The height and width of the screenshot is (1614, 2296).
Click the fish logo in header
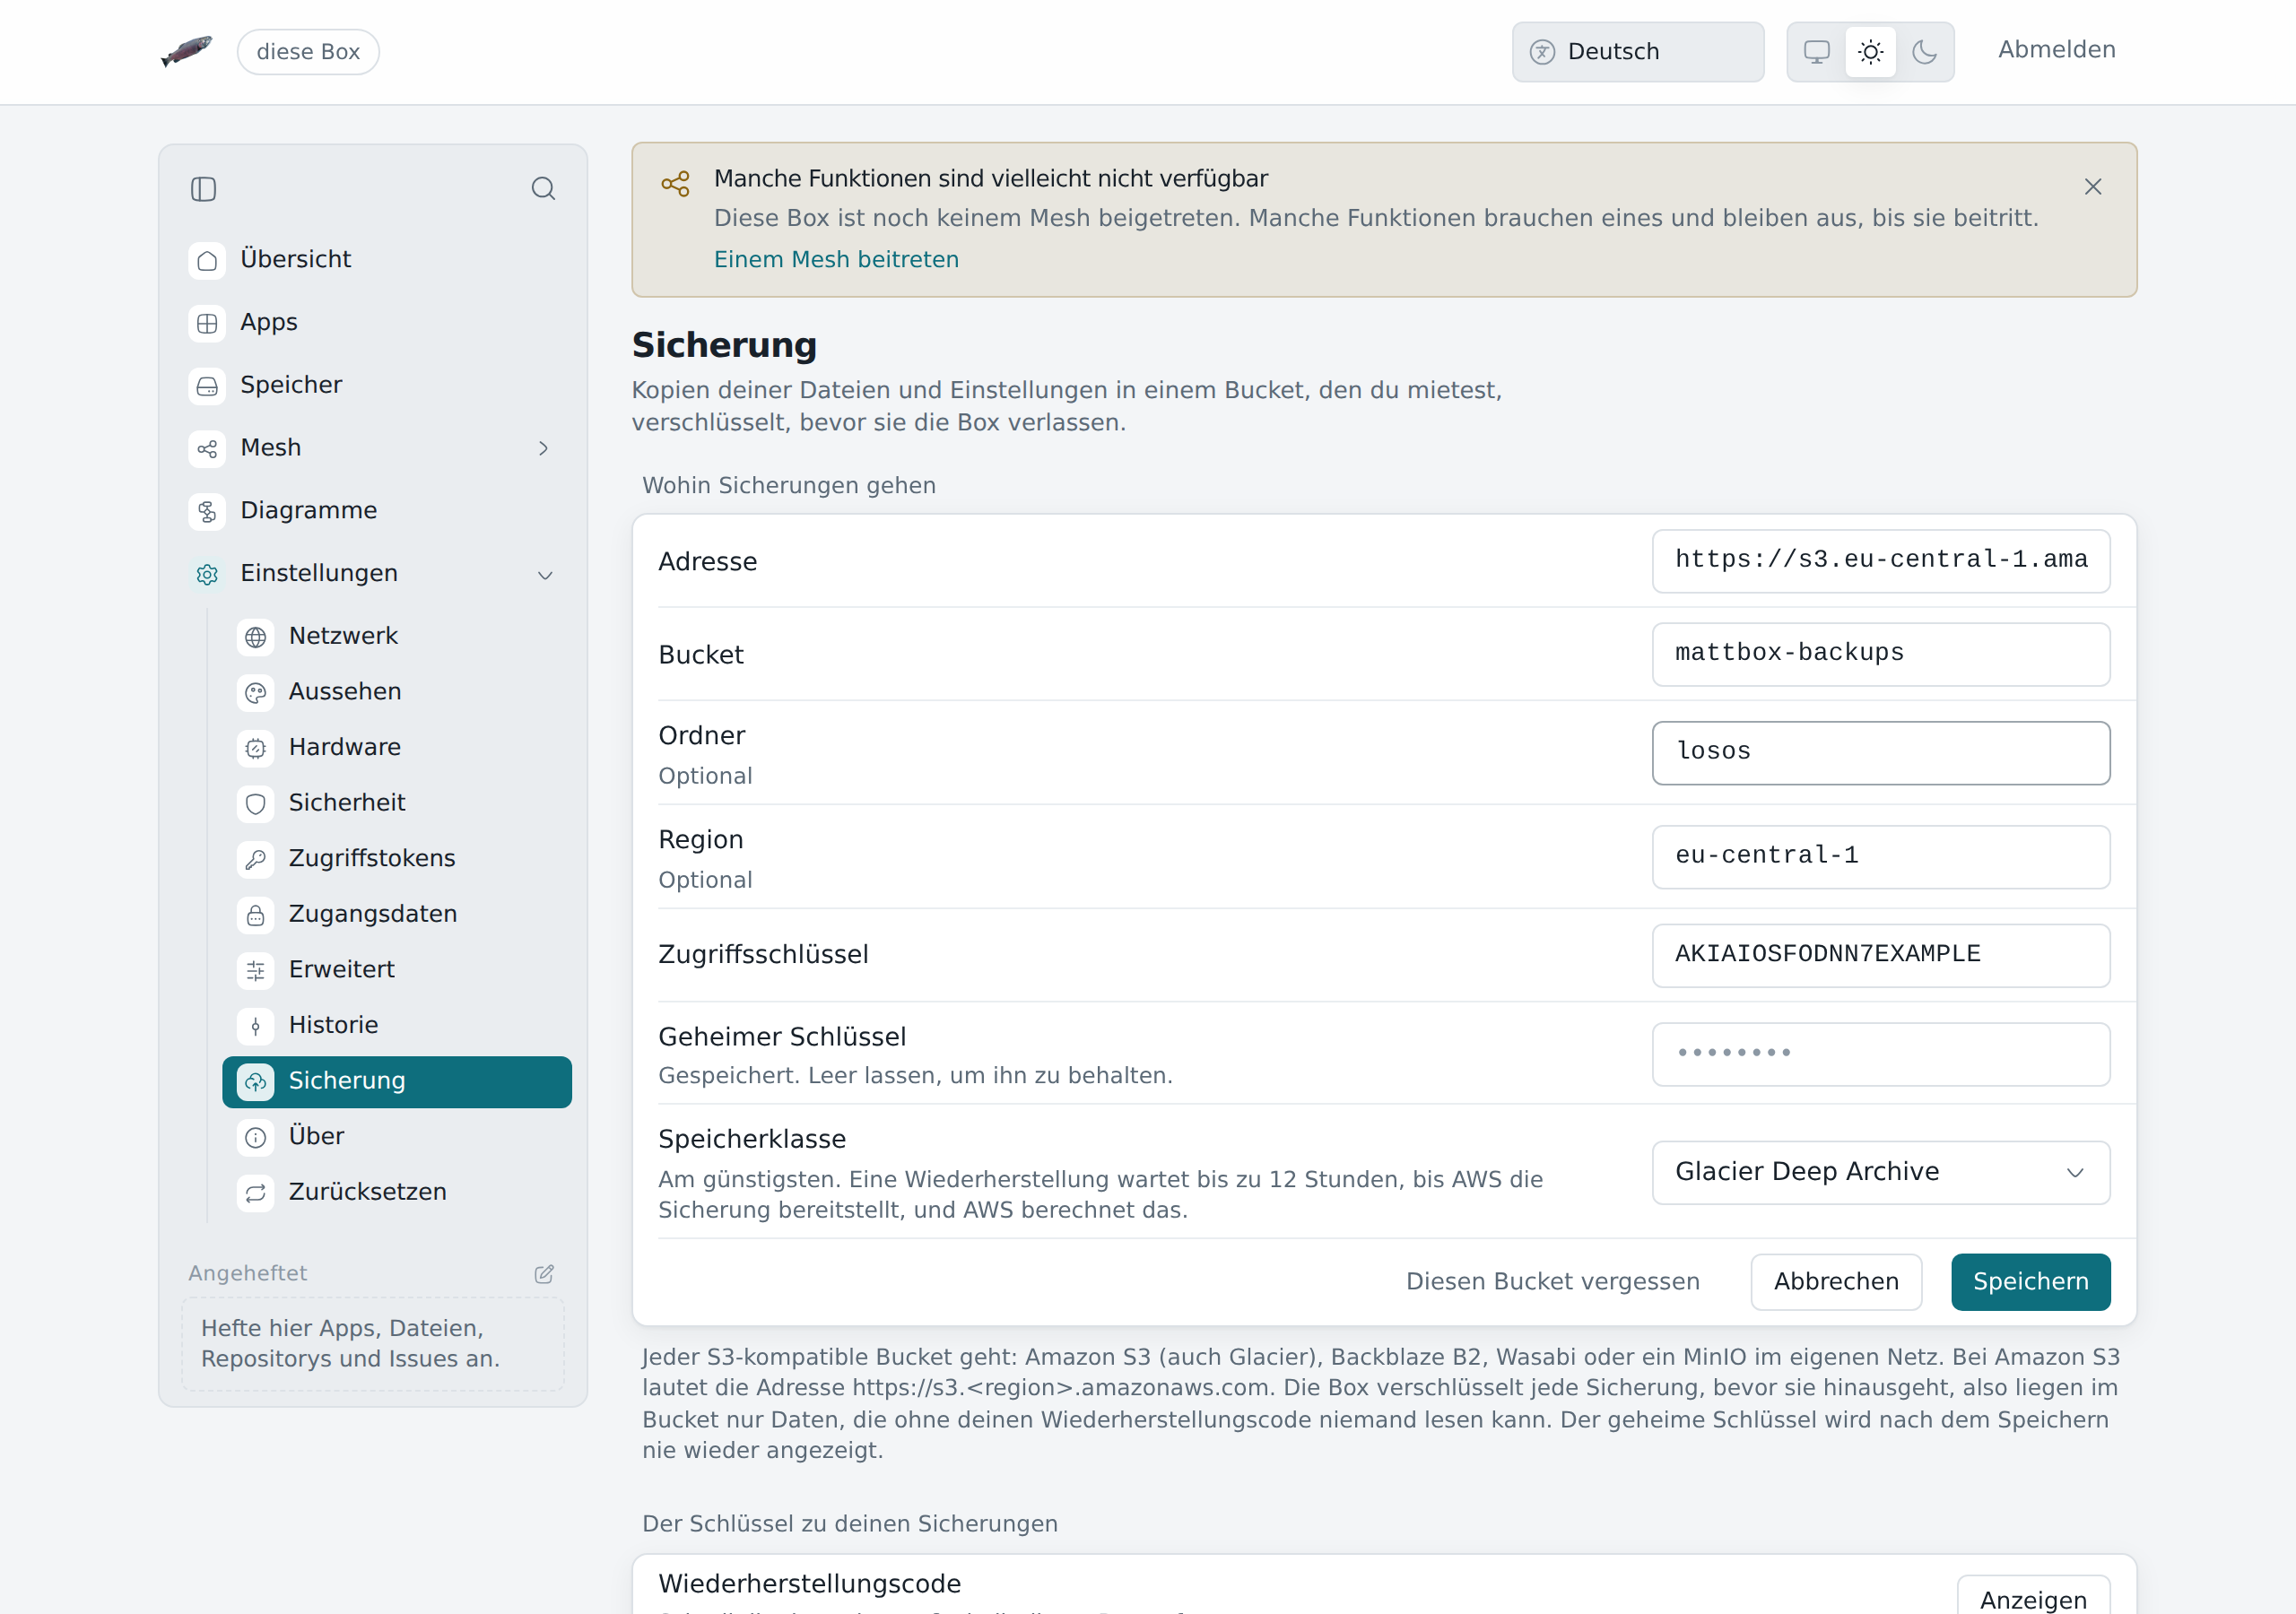187,51
